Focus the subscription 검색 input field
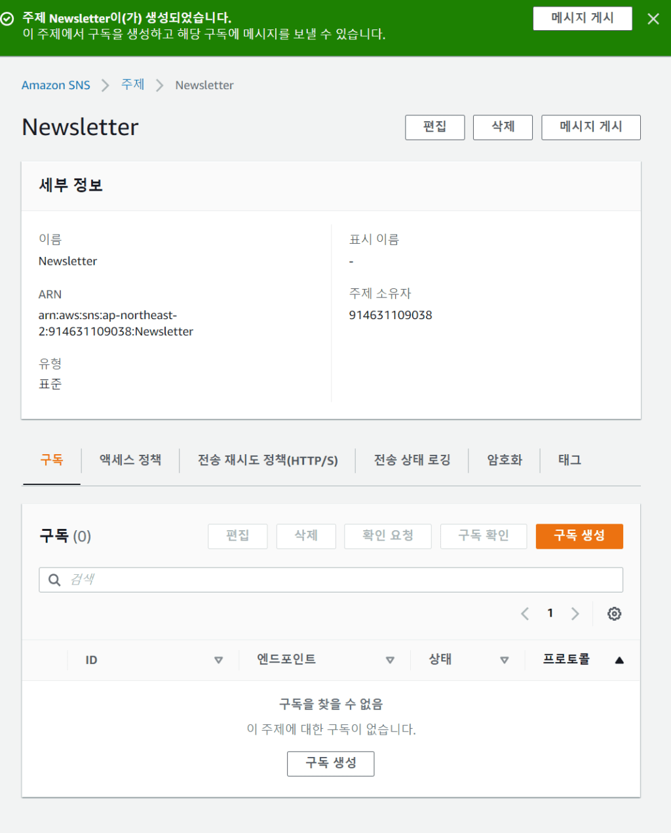Viewport: 671px width, 833px height. coord(341,580)
